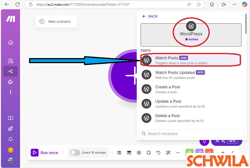Image resolution: width=250 pixels, height=168 pixels.
Task: Click the New scenario title
Action: click(59, 22)
